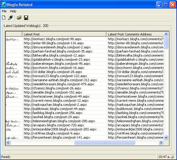Click bikheyalha.blogfa.com/comments address cell

[x=135, y=55]
